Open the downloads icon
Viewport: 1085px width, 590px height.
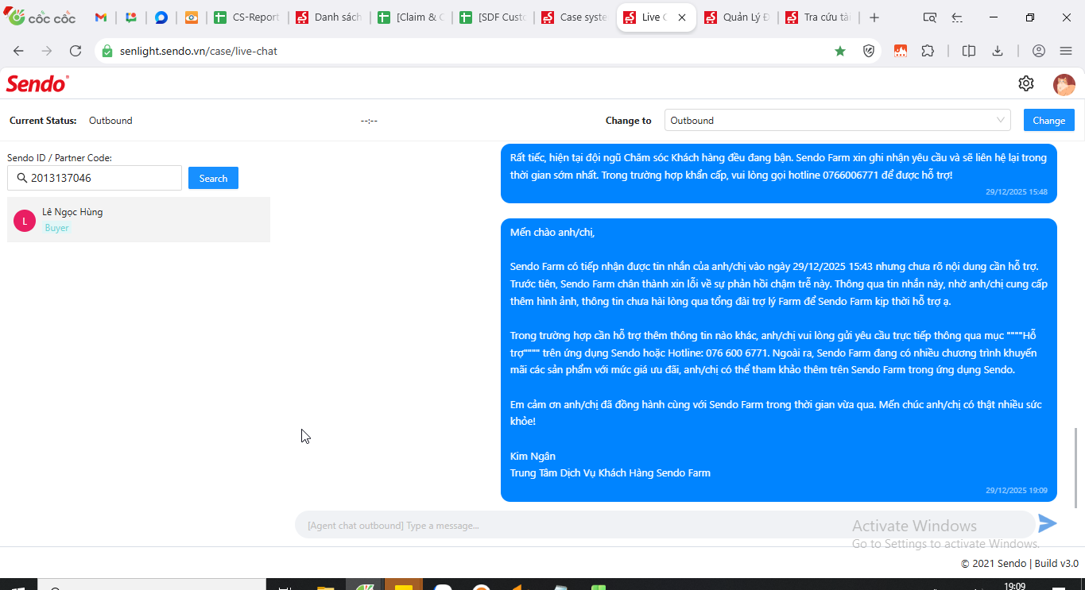(998, 51)
